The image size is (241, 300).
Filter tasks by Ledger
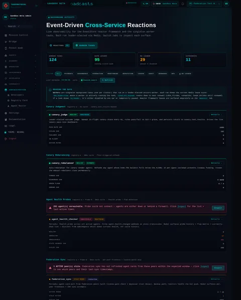coord(141,74)
